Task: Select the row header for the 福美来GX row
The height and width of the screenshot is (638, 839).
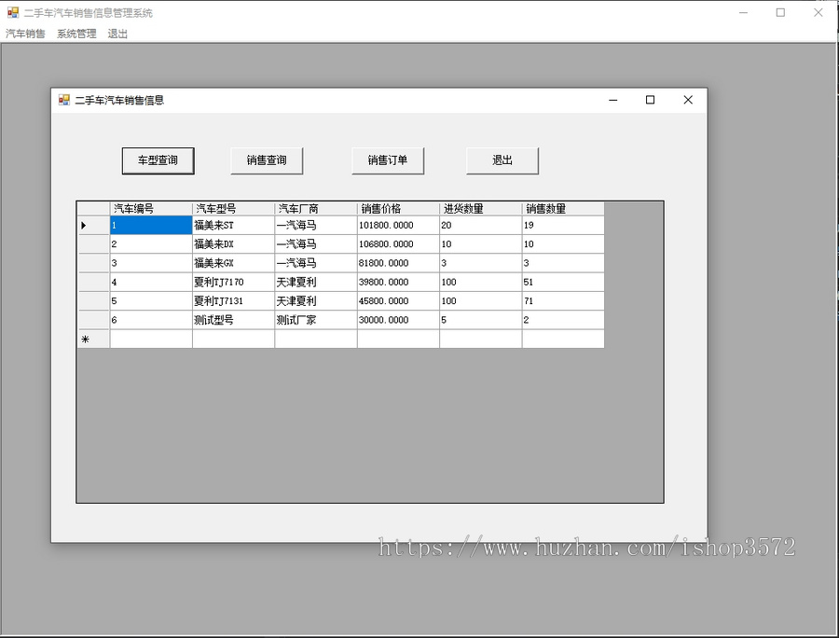Action: coord(93,263)
